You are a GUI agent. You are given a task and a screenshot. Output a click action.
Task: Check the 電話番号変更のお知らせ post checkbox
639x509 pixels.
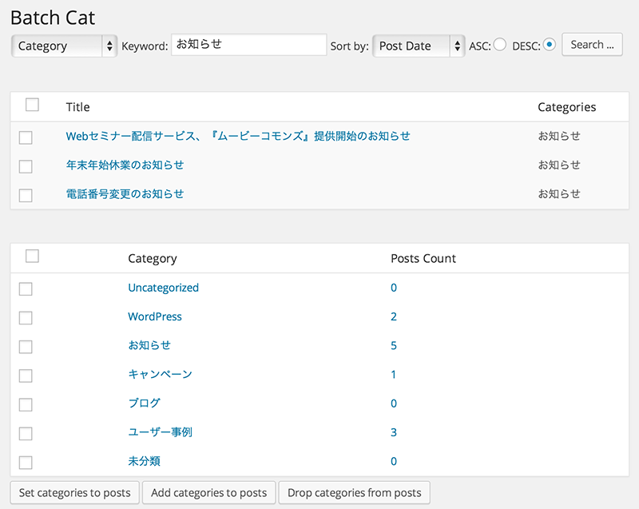click(x=26, y=195)
